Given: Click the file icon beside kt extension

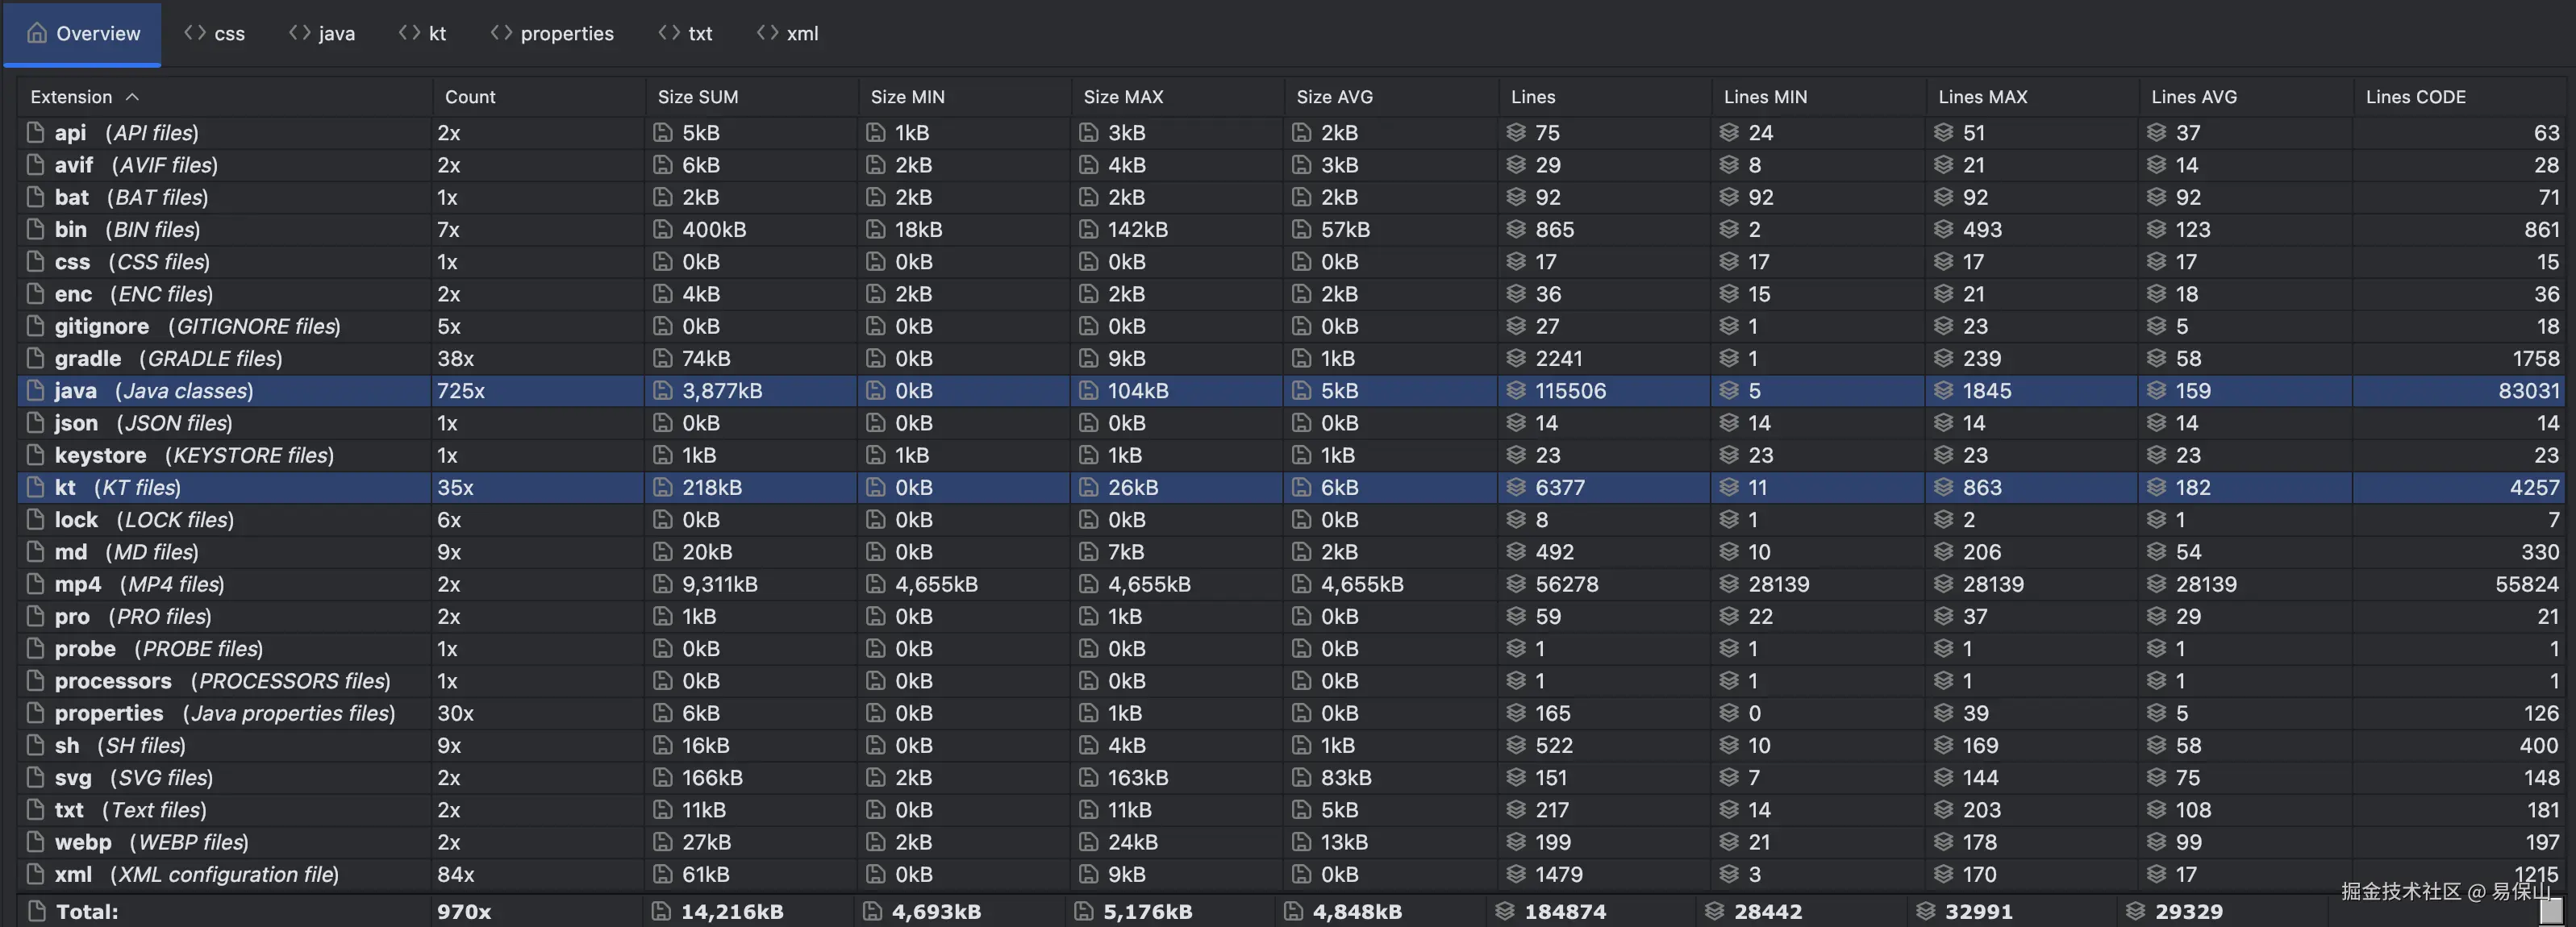Looking at the screenshot, I should pyautogui.click(x=33, y=487).
